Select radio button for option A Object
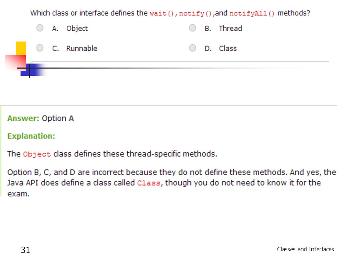The width and height of the screenshot is (346, 260). click(40, 28)
